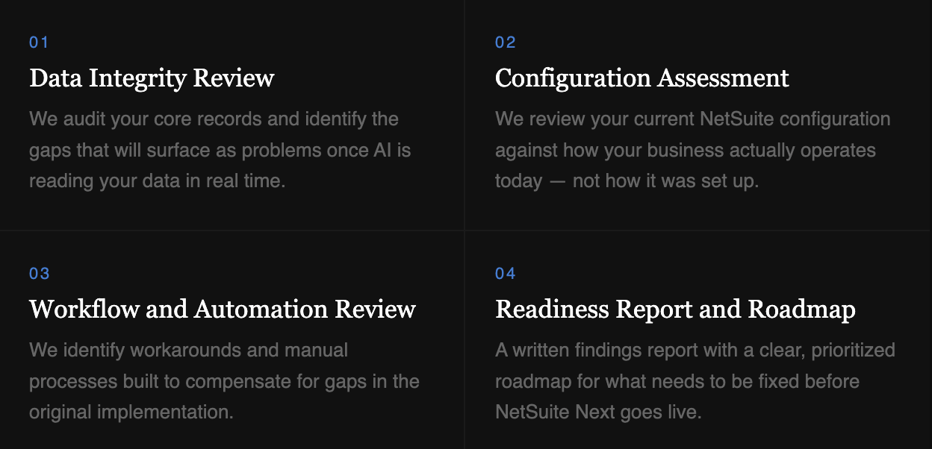This screenshot has width=932, height=449.
Task: Select the 'reading your data in real time' line
Action: 158,181
